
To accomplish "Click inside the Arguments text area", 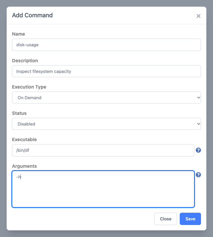I will tap(103, 189).
